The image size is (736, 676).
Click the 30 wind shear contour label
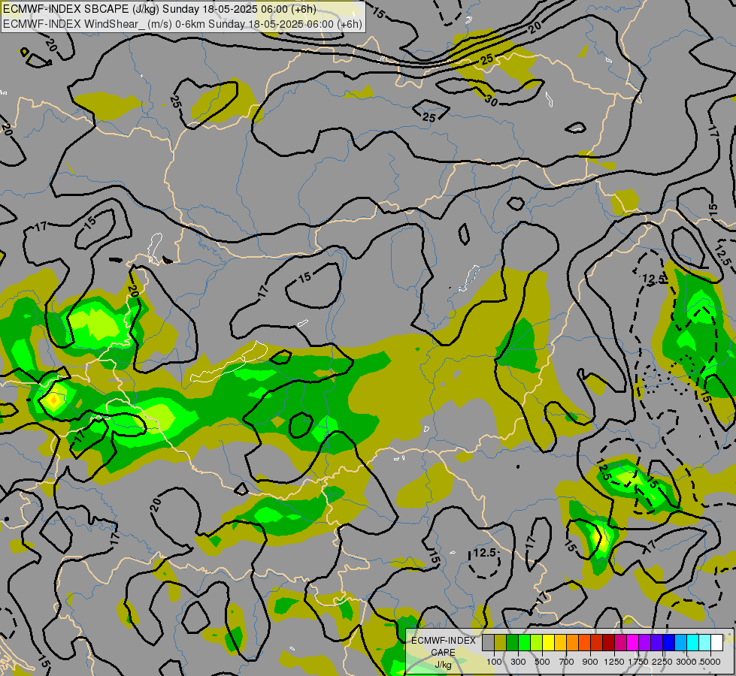491,100
